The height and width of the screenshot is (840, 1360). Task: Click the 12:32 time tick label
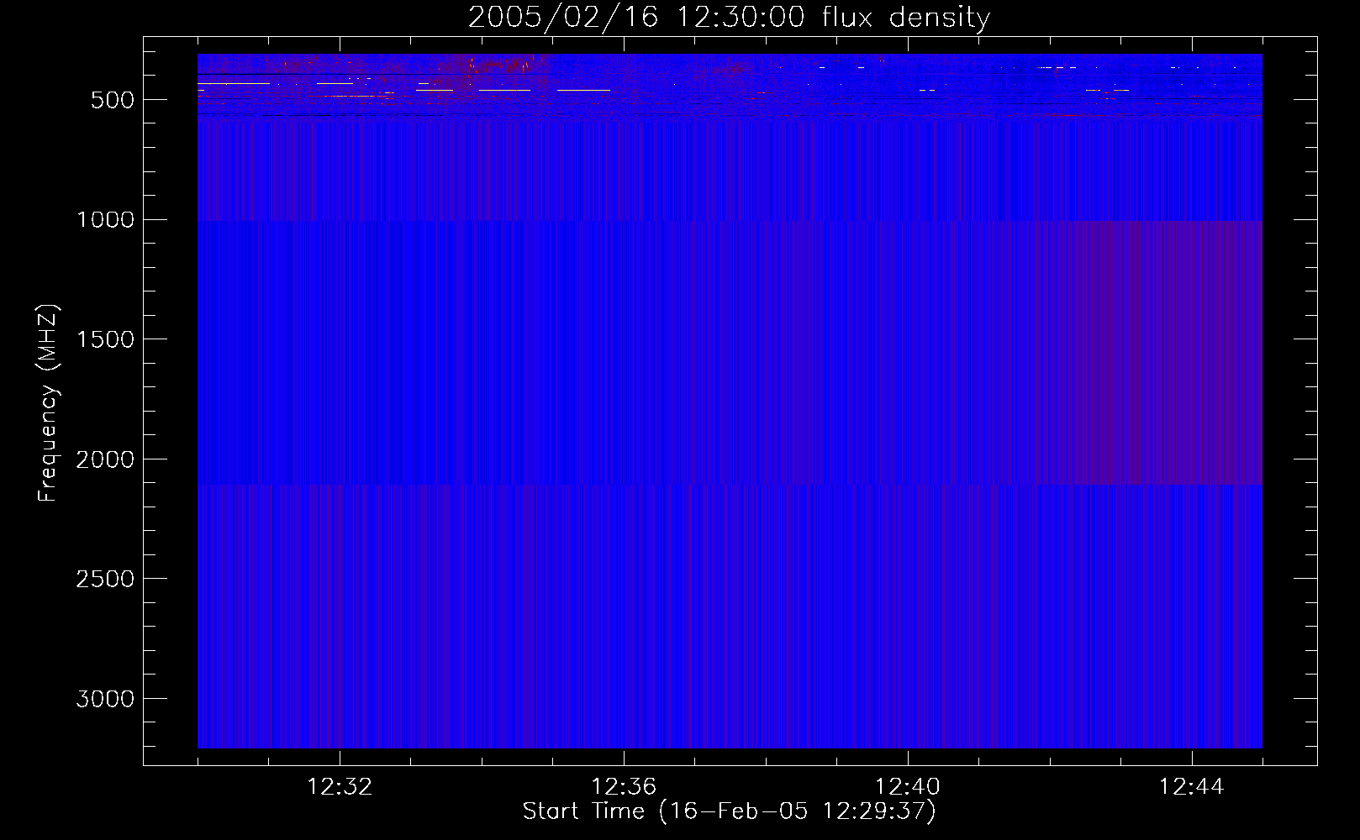[340, 787]
